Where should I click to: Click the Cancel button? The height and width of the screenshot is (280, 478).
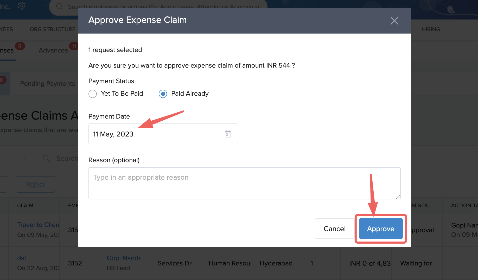[x=334, y=229]
